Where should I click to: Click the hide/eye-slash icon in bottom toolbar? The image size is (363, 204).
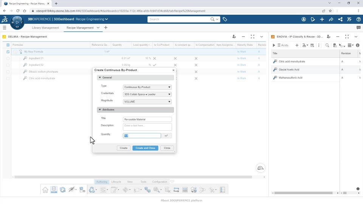[x=71, y=190]
